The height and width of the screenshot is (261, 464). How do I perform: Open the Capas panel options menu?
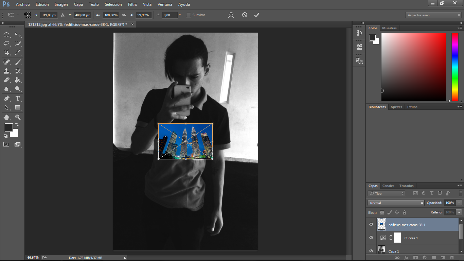pyautogui.click(x=460, y=186)
